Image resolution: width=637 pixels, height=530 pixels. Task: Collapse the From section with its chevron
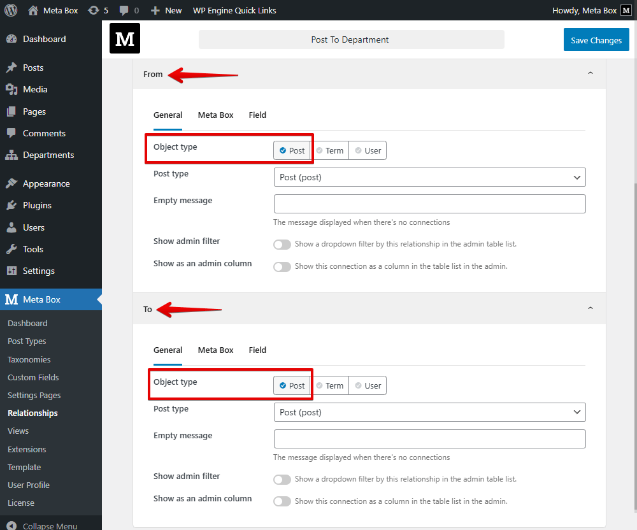tap(589, 73)
